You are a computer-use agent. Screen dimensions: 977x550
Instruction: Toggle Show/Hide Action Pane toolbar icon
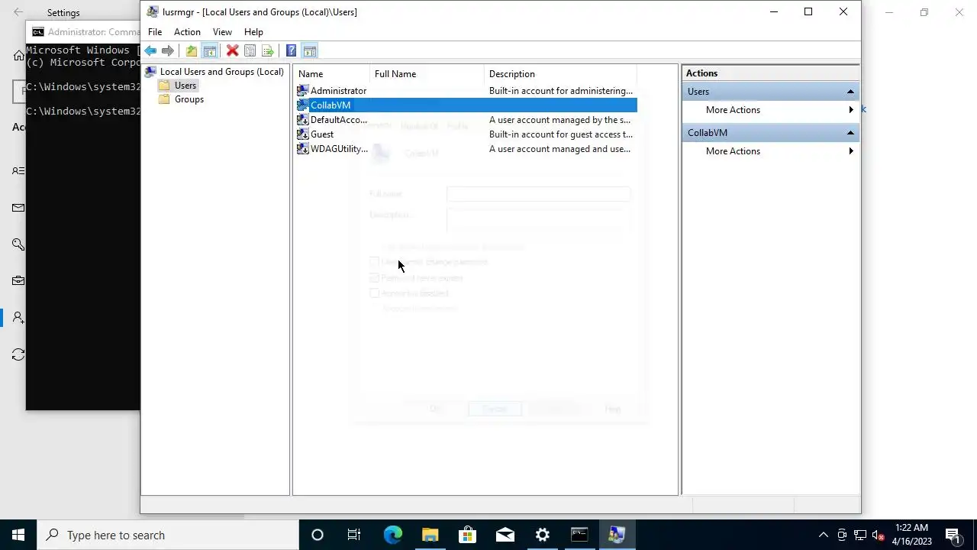click(310, 51)
